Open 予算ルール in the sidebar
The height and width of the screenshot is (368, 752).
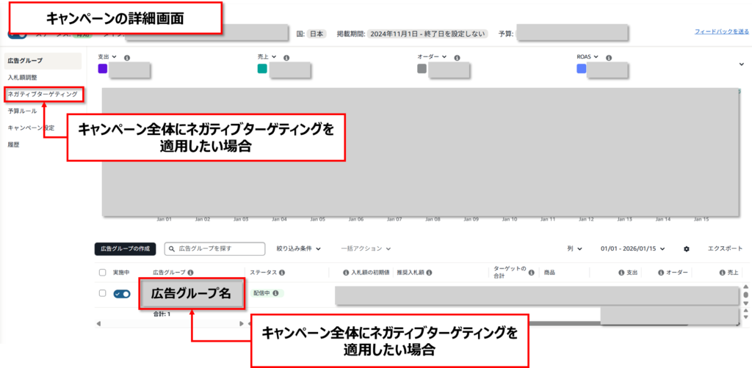tap(22, 111)
